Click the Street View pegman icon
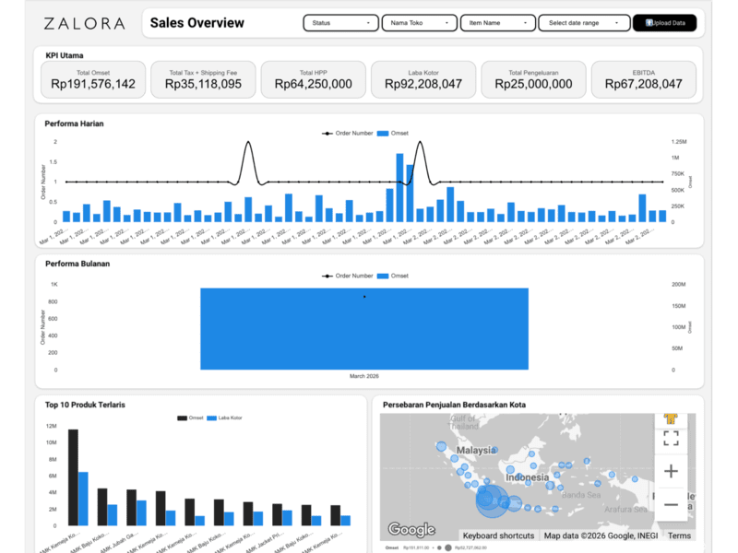The height and width of the screenshot is (553, 738). pyautogui.click(x=671, y=418)
